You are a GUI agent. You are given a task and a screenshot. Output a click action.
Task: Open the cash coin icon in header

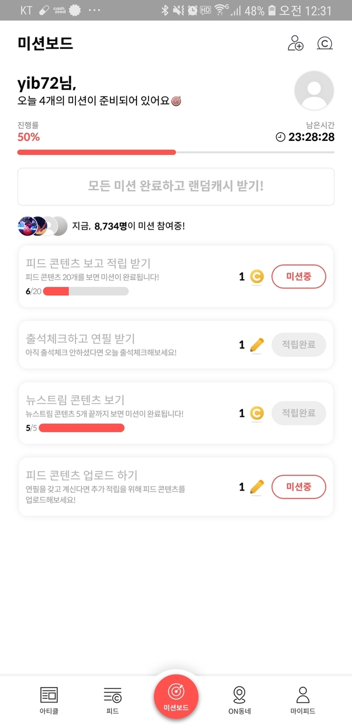tap(325, 43)
